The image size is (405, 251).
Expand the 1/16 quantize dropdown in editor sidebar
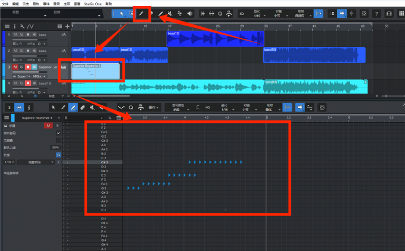(x=9, y=161)
